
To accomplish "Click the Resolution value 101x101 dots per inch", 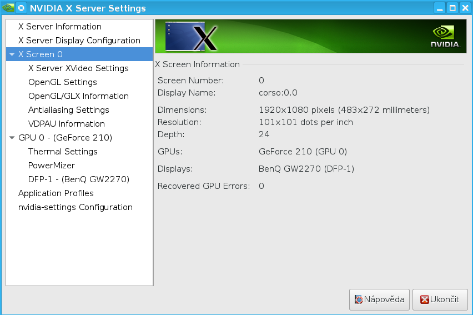I will (x=306, y=122).
